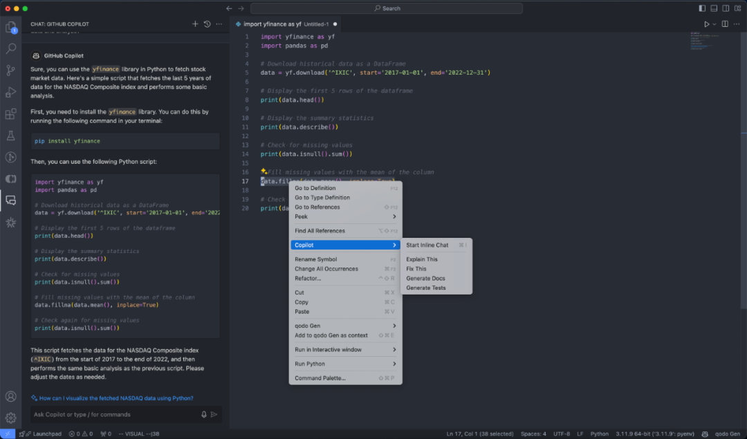Click qodo Gen status bar item
747x439 pixels.
click(x=728, y=433)
